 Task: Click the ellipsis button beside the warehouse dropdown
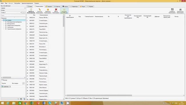coord(24,13)
